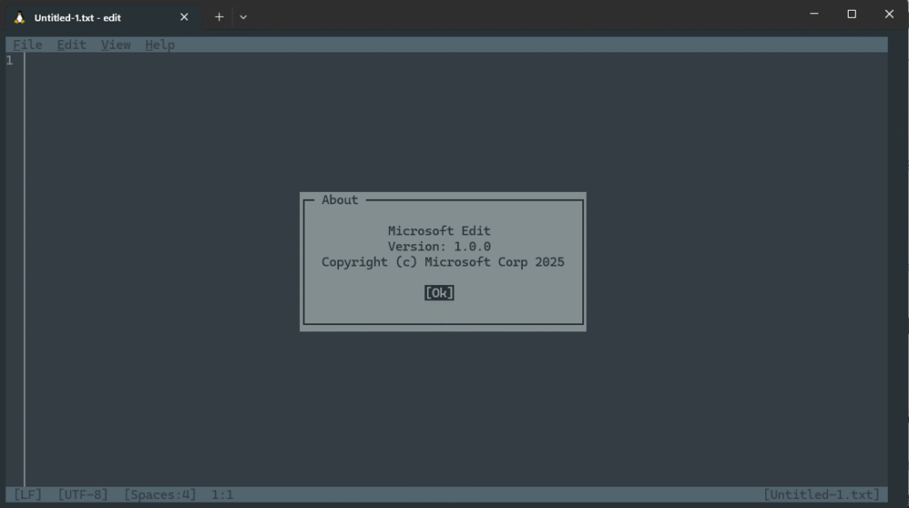
Task: Open the File menu
Action: click(x=28, y=44)
